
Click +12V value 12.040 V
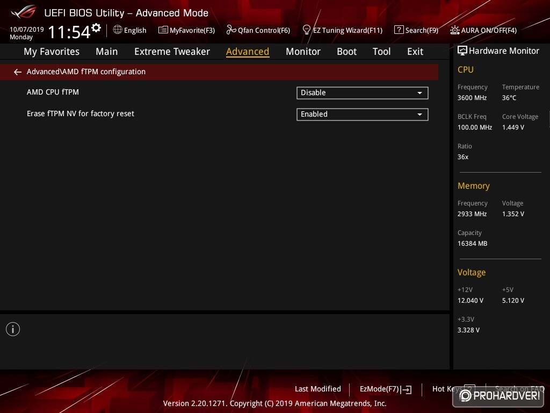tap(471, 301)
